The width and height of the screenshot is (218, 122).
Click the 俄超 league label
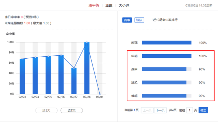(x=134, y=96)
